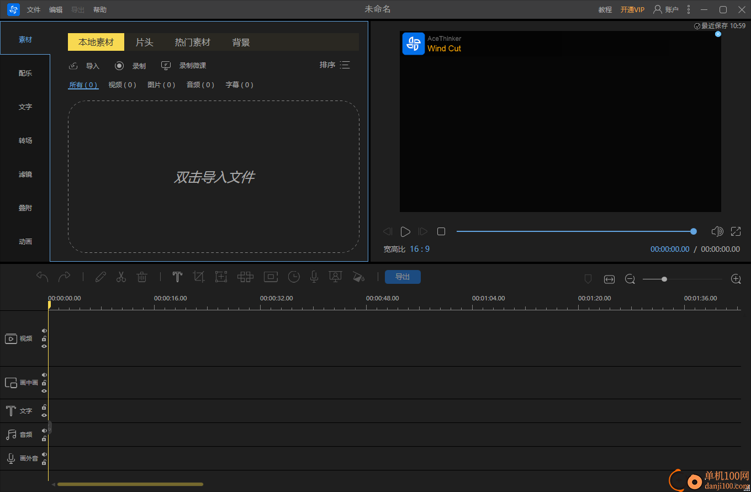Lock the 画中画 track
This screenshot has width=751, height=492.
click(44, 383)
